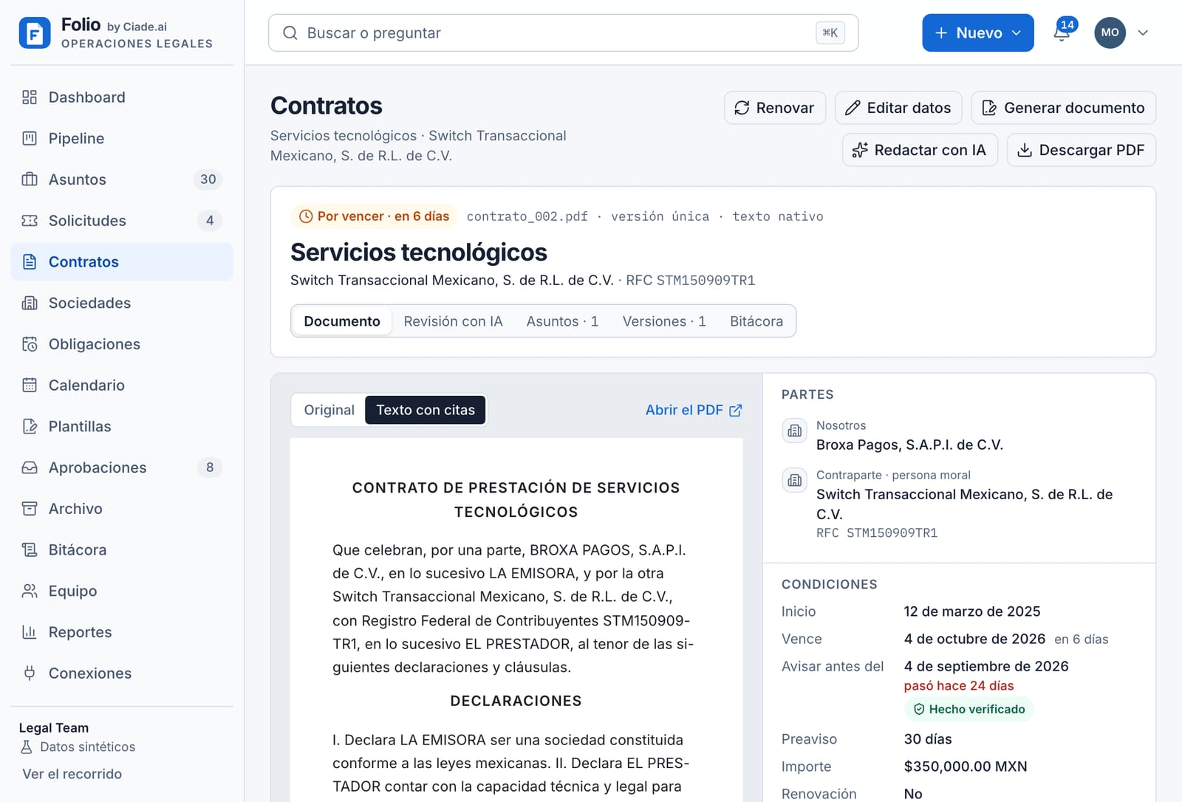Switch to Texto con citas view
The width and height of the screenshot is (1182, 802).
[426, 410]
